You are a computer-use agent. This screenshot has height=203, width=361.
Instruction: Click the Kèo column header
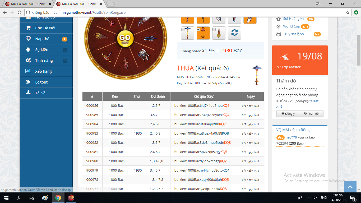(115, 96)
